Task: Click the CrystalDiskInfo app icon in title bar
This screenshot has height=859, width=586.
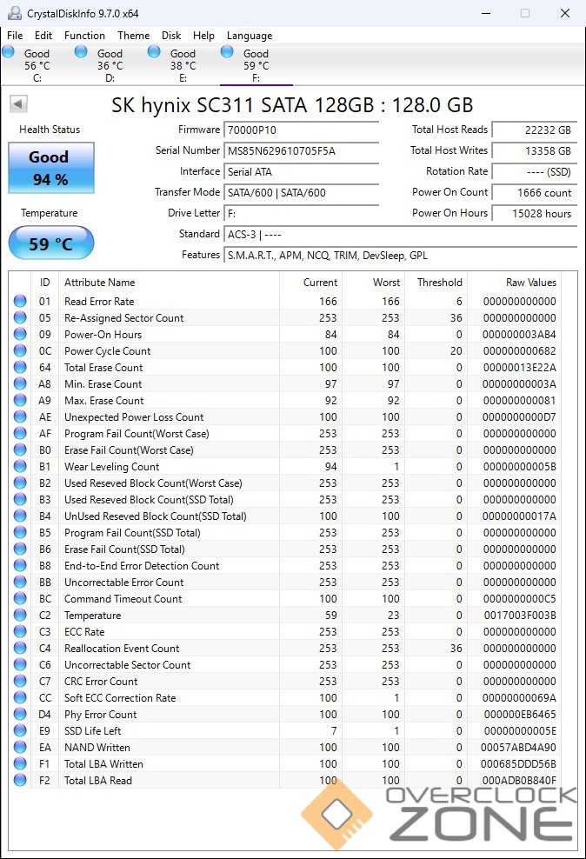Action: pyautogui.click(x=14, y=14)
